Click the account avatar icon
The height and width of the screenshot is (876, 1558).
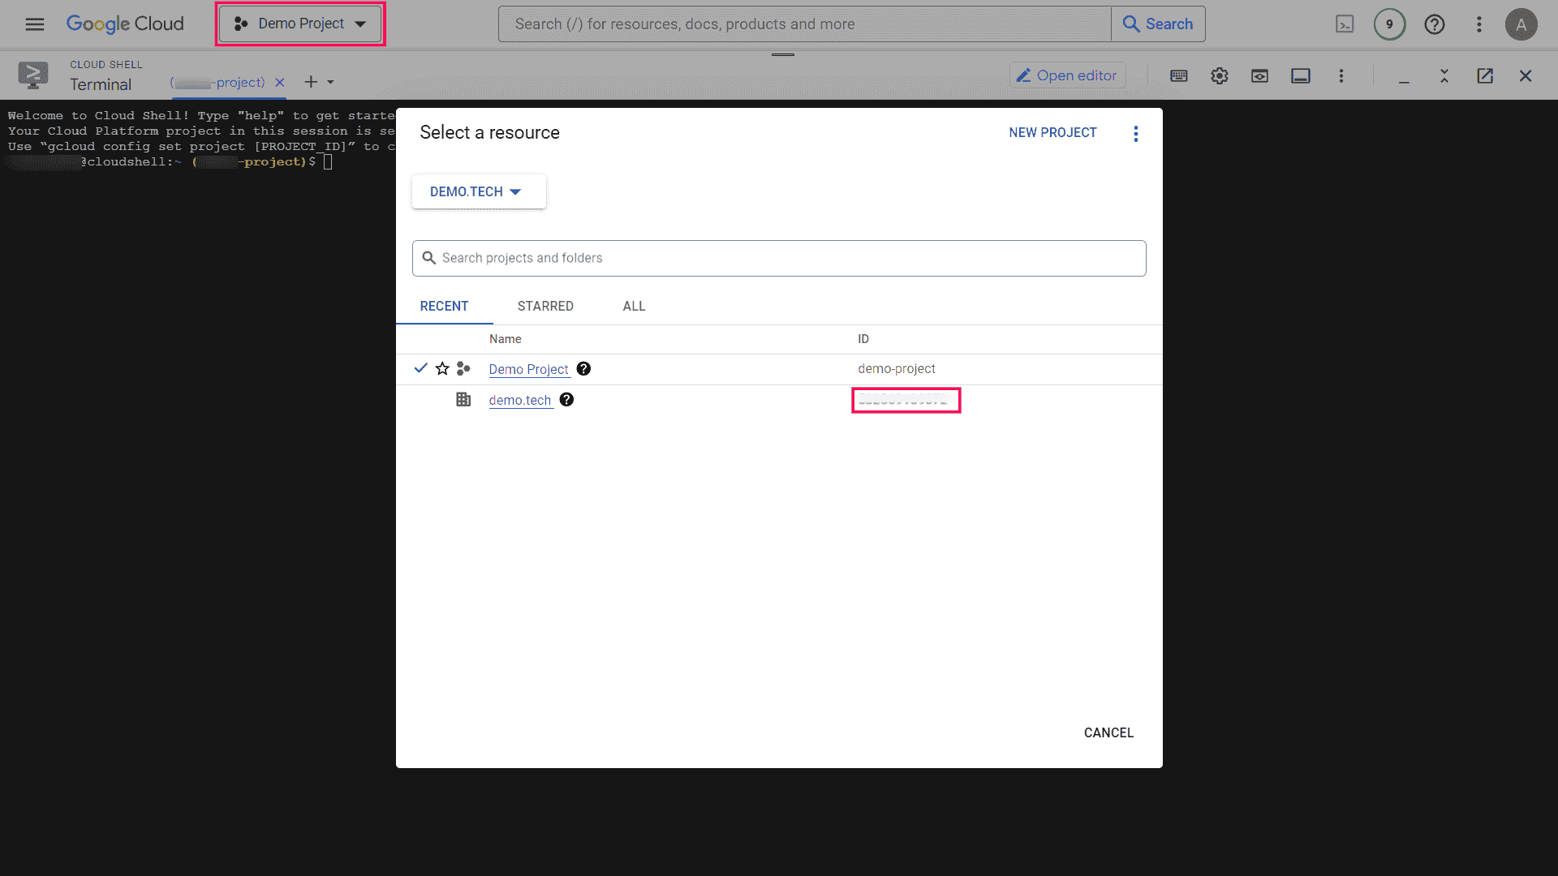click(1521, 24)
